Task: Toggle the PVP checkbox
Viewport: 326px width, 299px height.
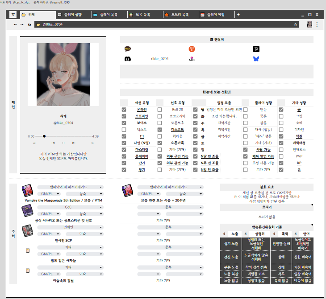Action: click(x=281, y=156)
